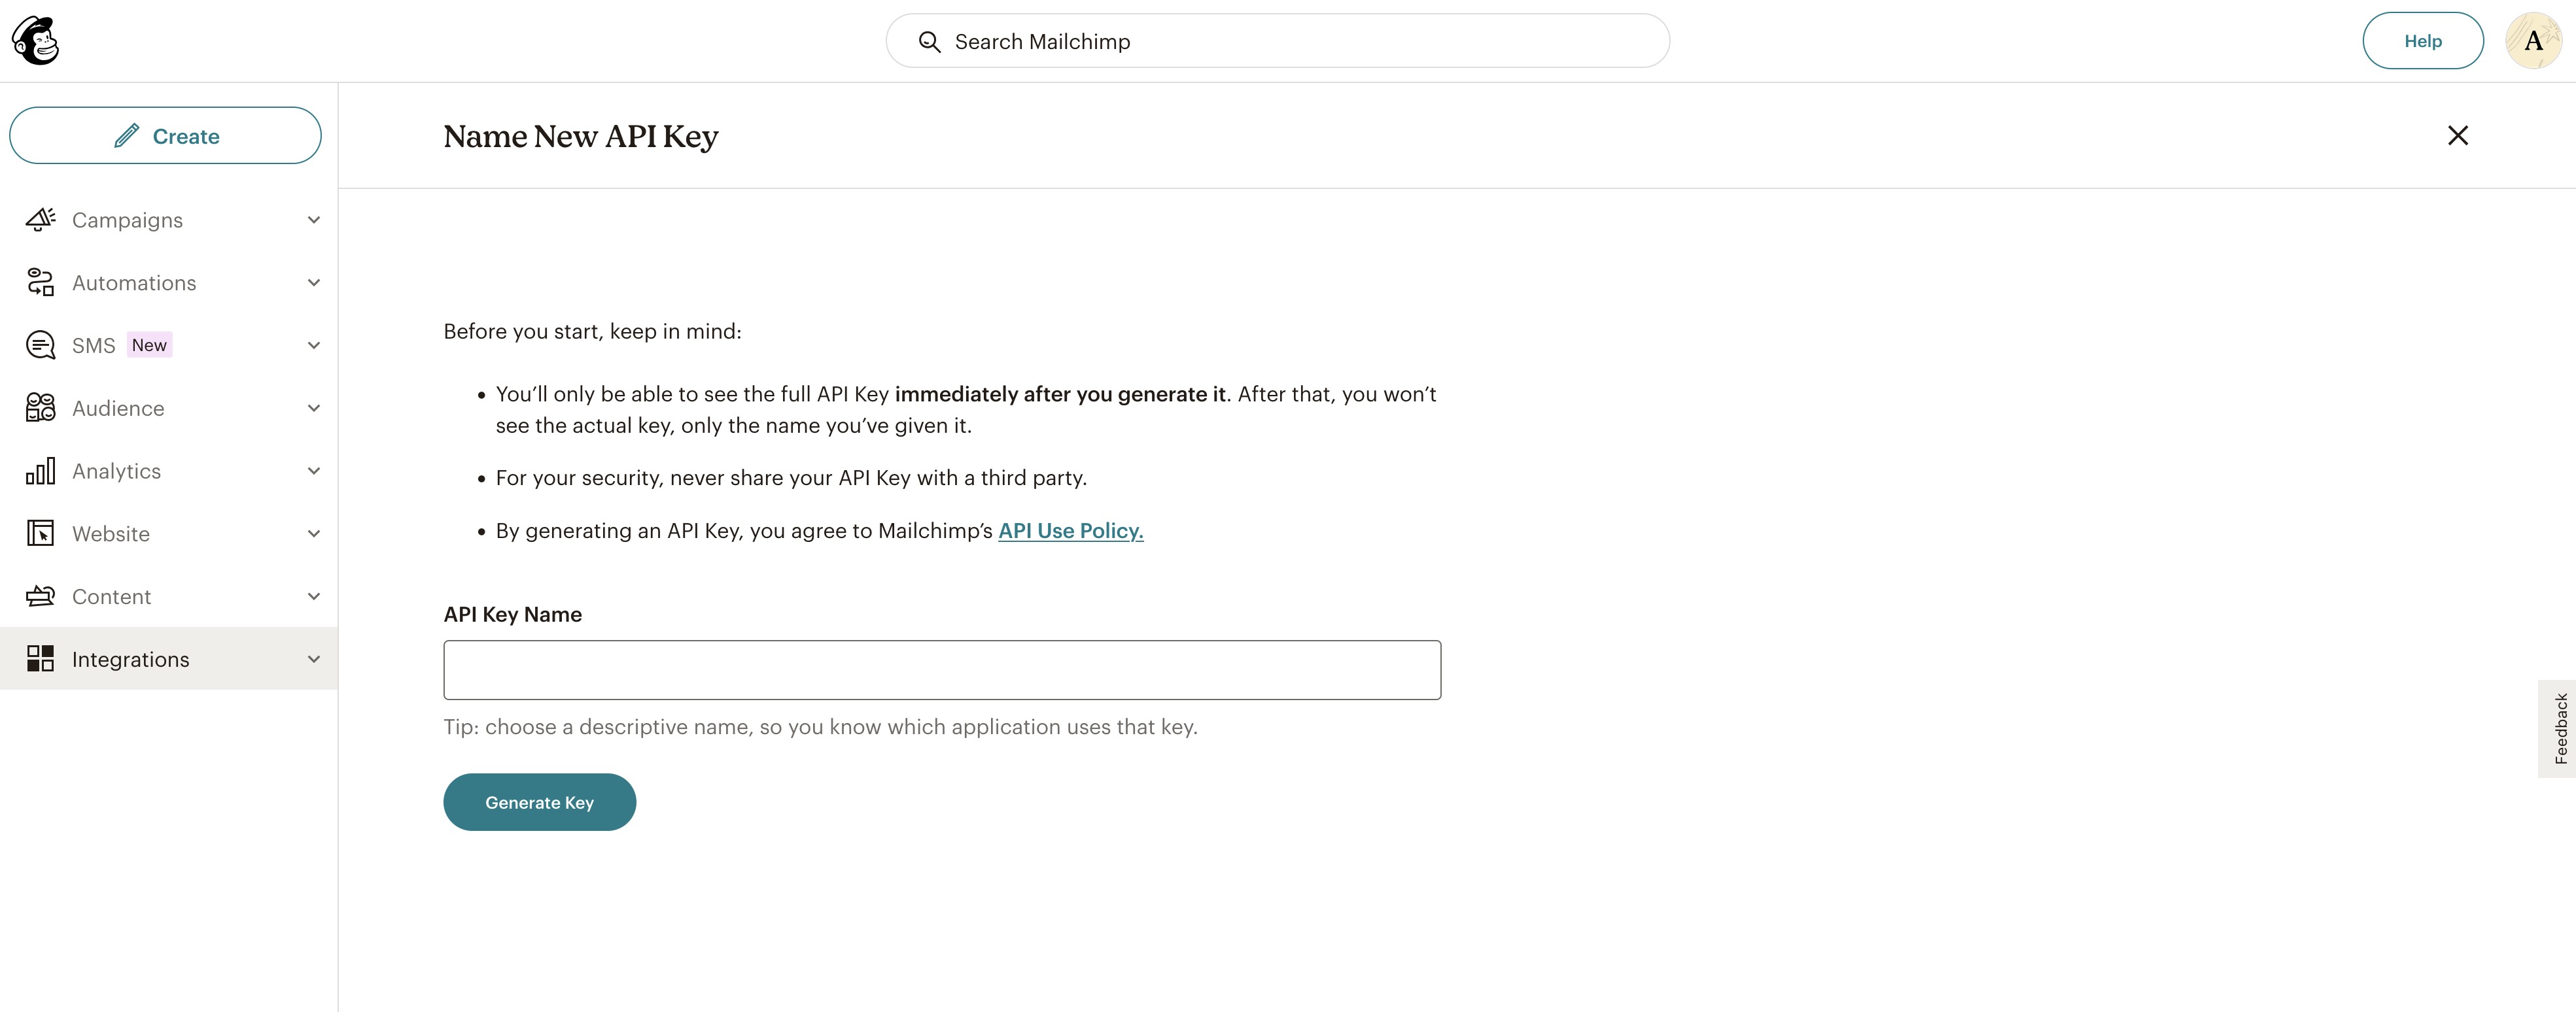Click the Campaigns megaphone icon
The width and height of the screenshot is (2576, 1012).
[x=40, y=220]
